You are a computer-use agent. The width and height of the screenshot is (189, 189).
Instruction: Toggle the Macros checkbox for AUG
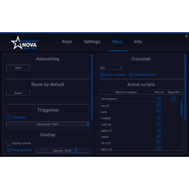click(159, 111)
